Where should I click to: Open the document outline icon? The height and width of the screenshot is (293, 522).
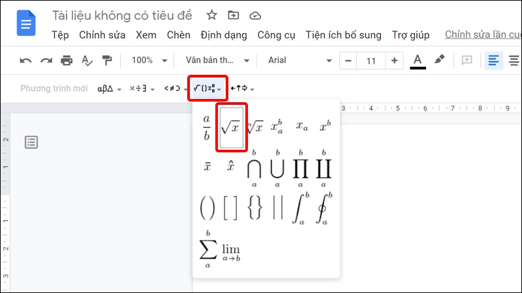pyautogui.click(x=31, y=142)
